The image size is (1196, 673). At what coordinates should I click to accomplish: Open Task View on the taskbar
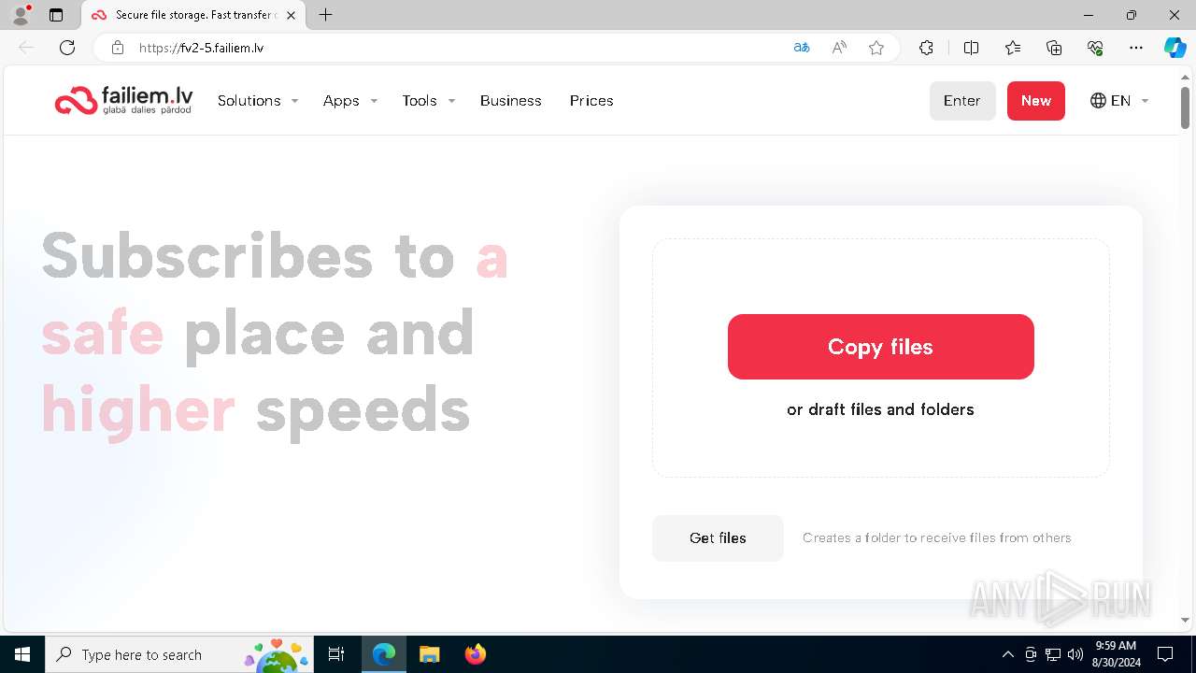[336, 654]
